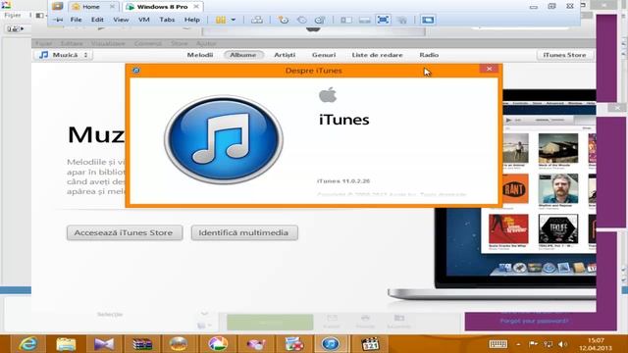Screen dimensions: 628x353
Task: Click the iTunes 11.0.2.26 version text
Action: click(343, 180)
